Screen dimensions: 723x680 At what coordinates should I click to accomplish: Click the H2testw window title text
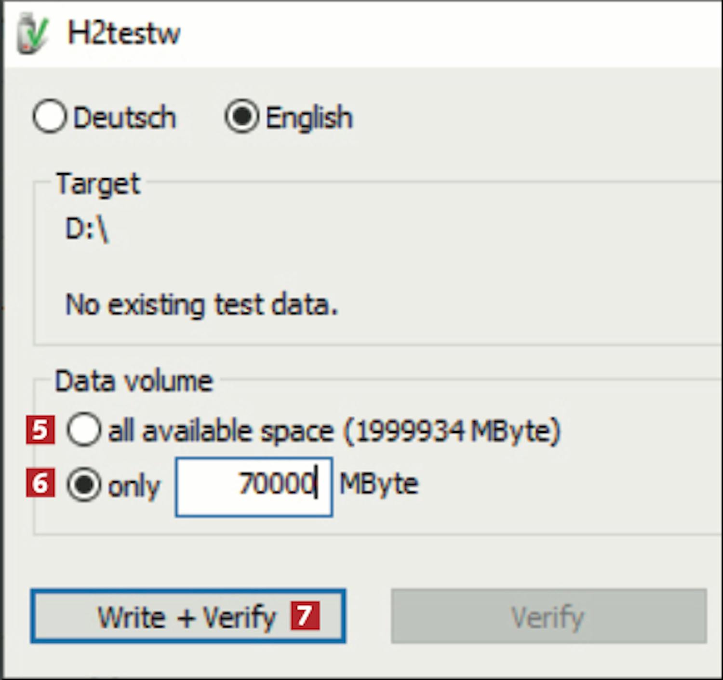point(124,33)
